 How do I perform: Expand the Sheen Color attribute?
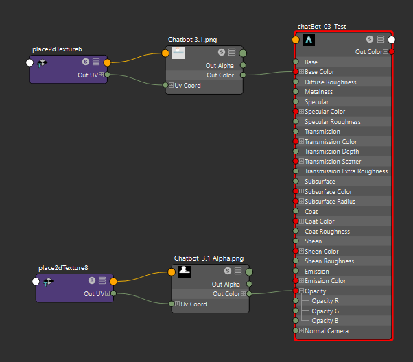tap(302, 251)
